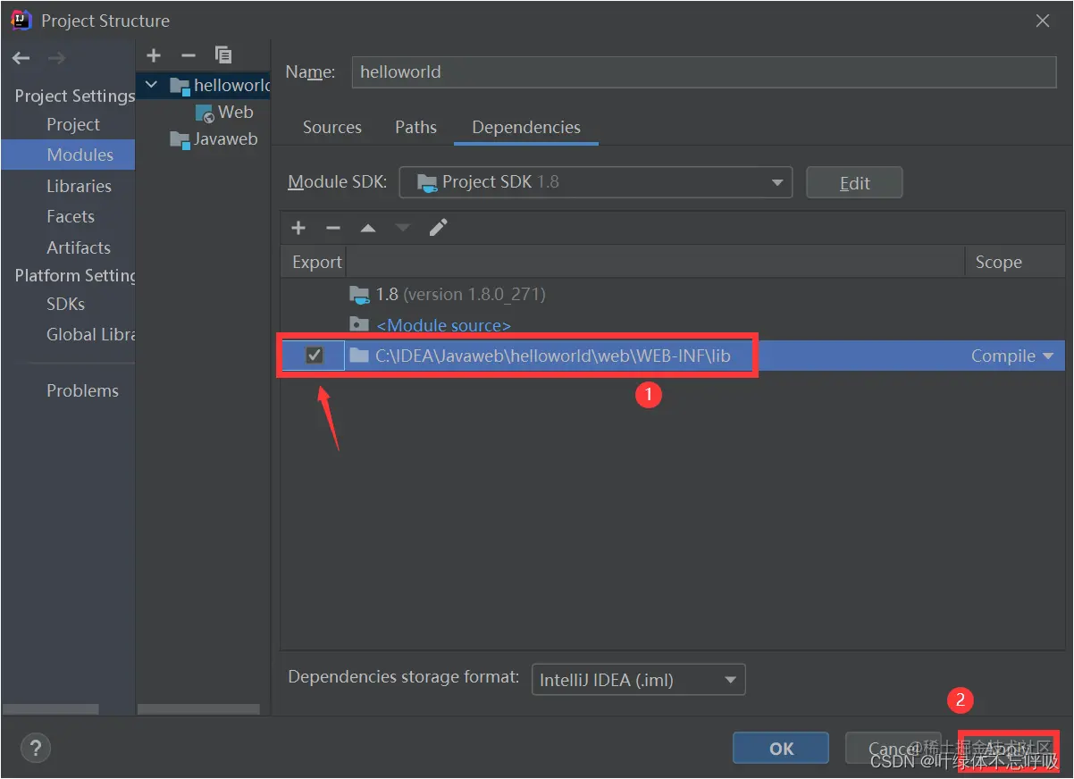Click the Javaweb module folder icon

point(180,139)
